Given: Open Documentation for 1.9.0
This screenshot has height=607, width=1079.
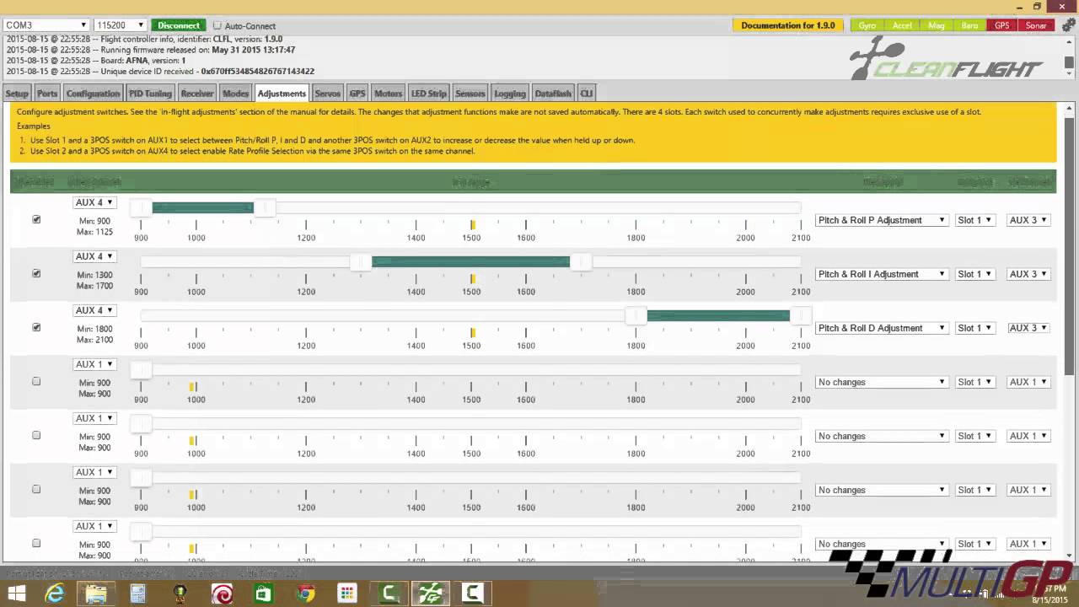Looking at the screenshot, I should tap(788, 25).
